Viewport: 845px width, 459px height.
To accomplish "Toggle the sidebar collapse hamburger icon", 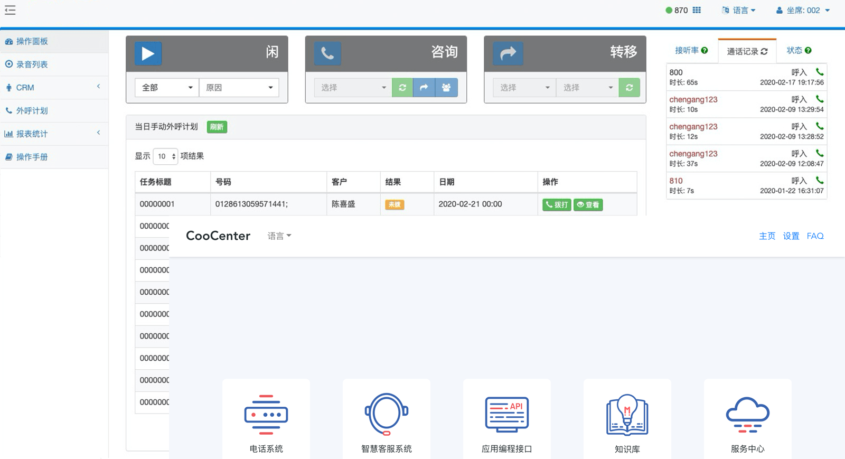I will coord(10,10).
